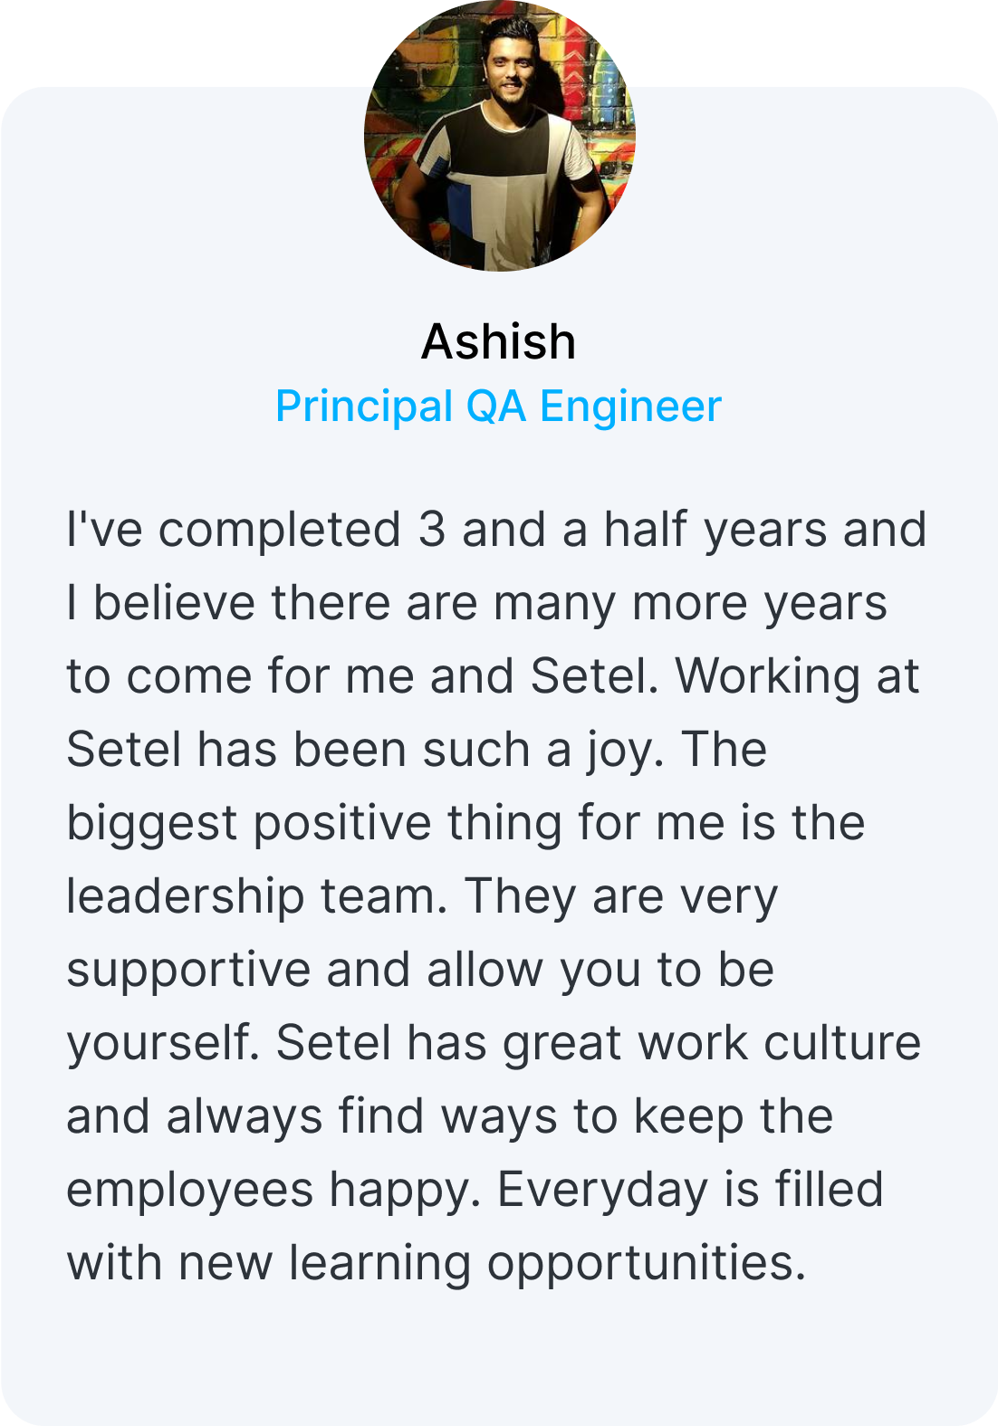The height and width of the screenshot is (1426, 998).
Task: Click the name heading Ashish
Action: [499, 341]
